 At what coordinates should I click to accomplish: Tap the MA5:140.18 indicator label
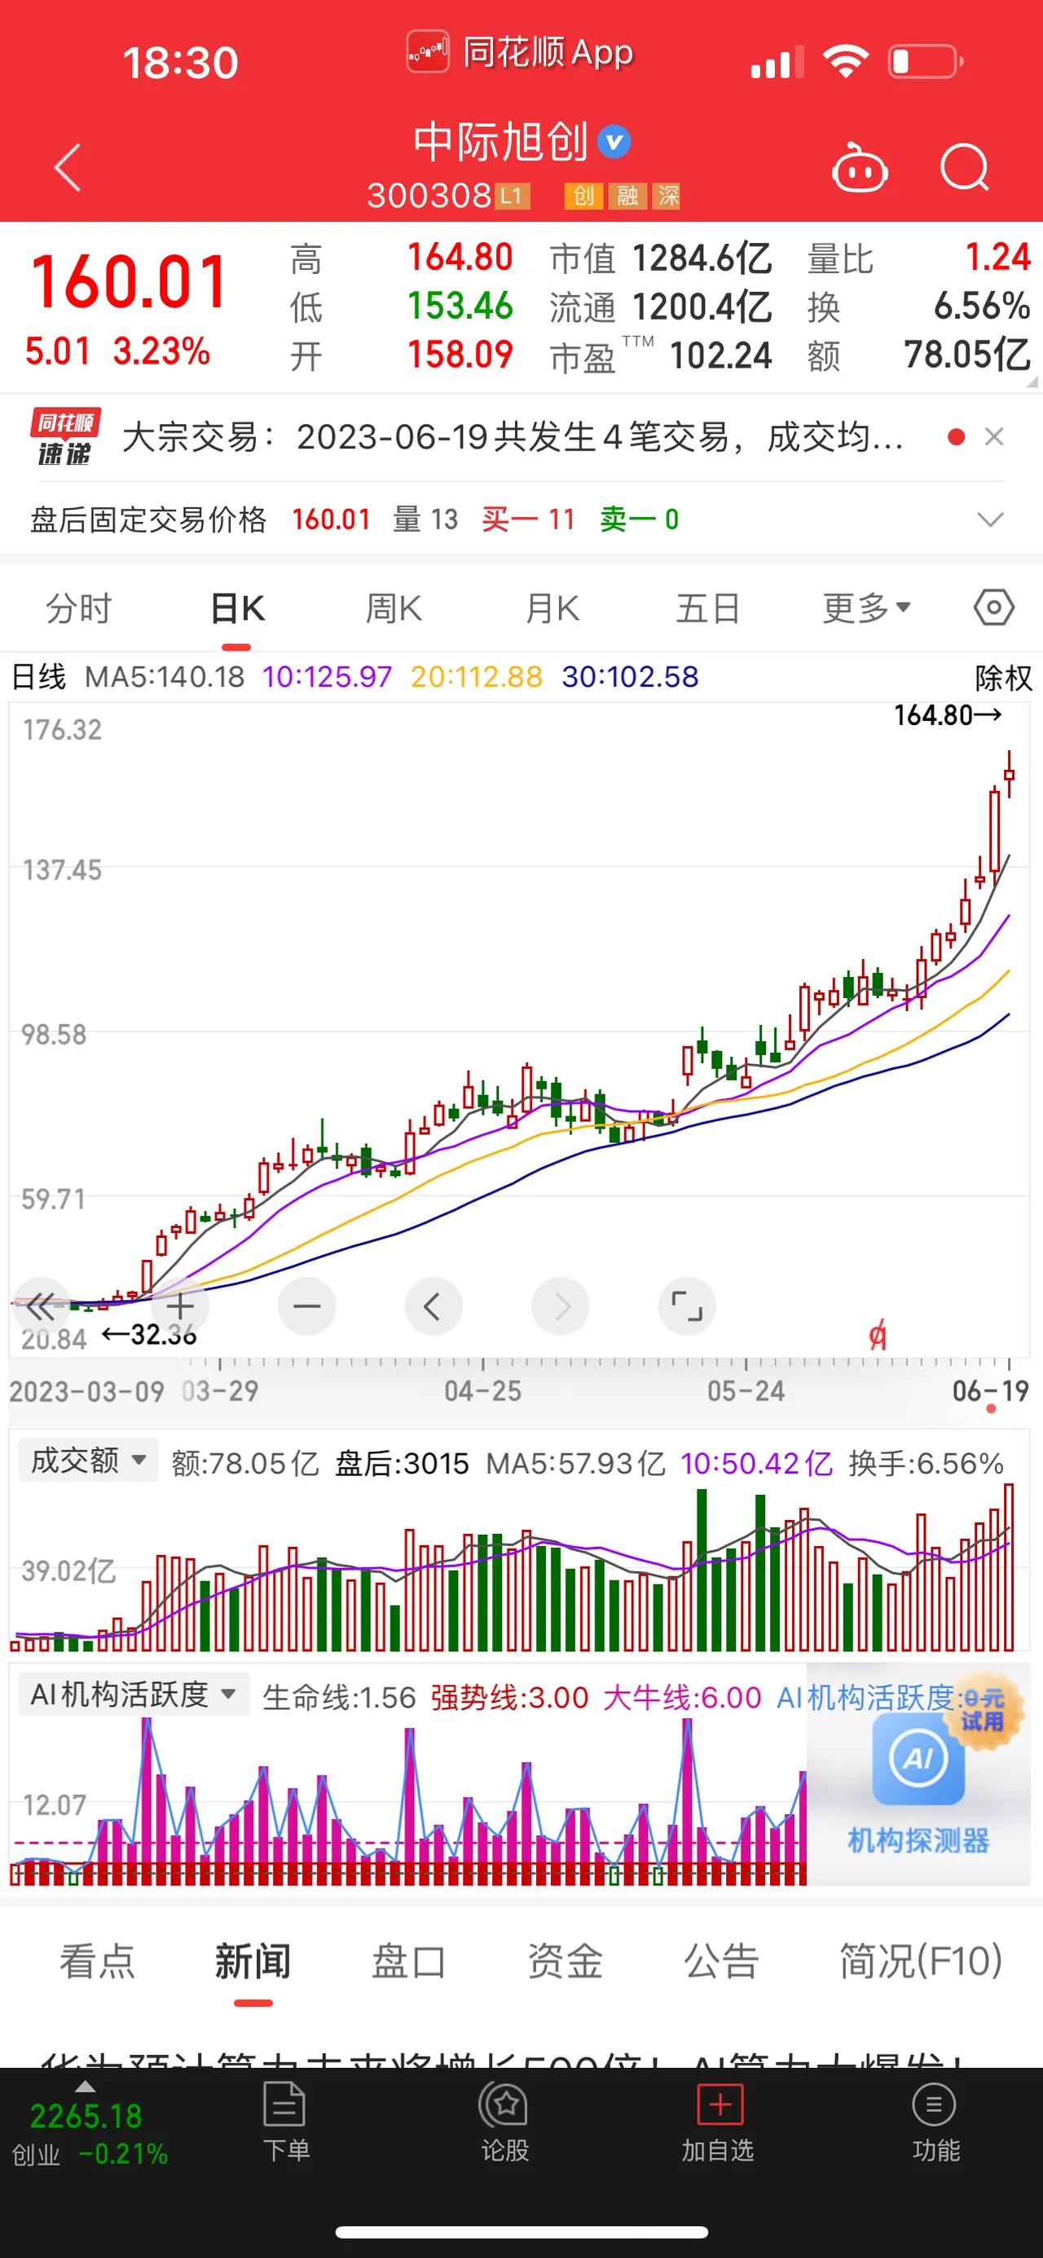click(164, 677)
